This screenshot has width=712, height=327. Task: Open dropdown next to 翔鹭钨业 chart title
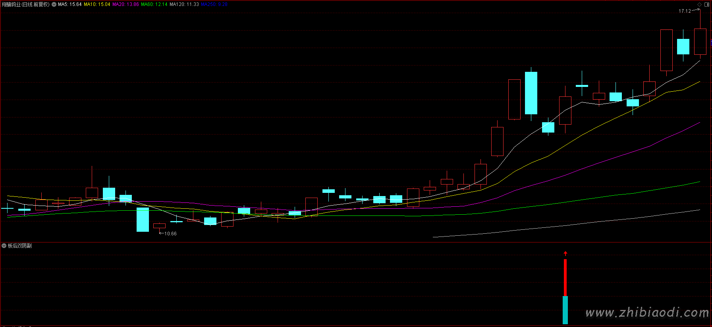54,4
